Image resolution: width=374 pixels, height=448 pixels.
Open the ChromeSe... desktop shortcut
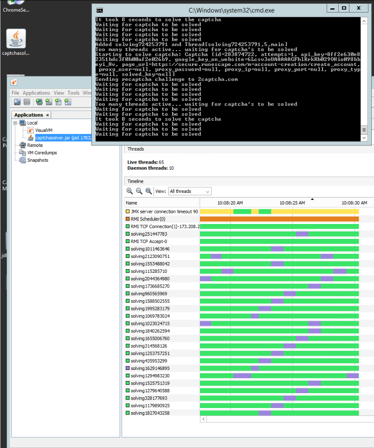[16, 7]
